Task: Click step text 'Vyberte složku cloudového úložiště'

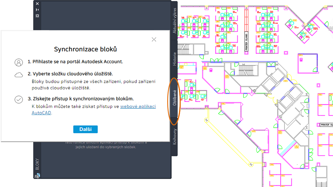Action: (70, 74)
